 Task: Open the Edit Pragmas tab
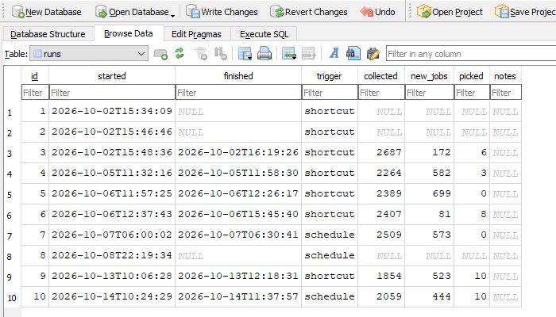click(x=196, y=34)
